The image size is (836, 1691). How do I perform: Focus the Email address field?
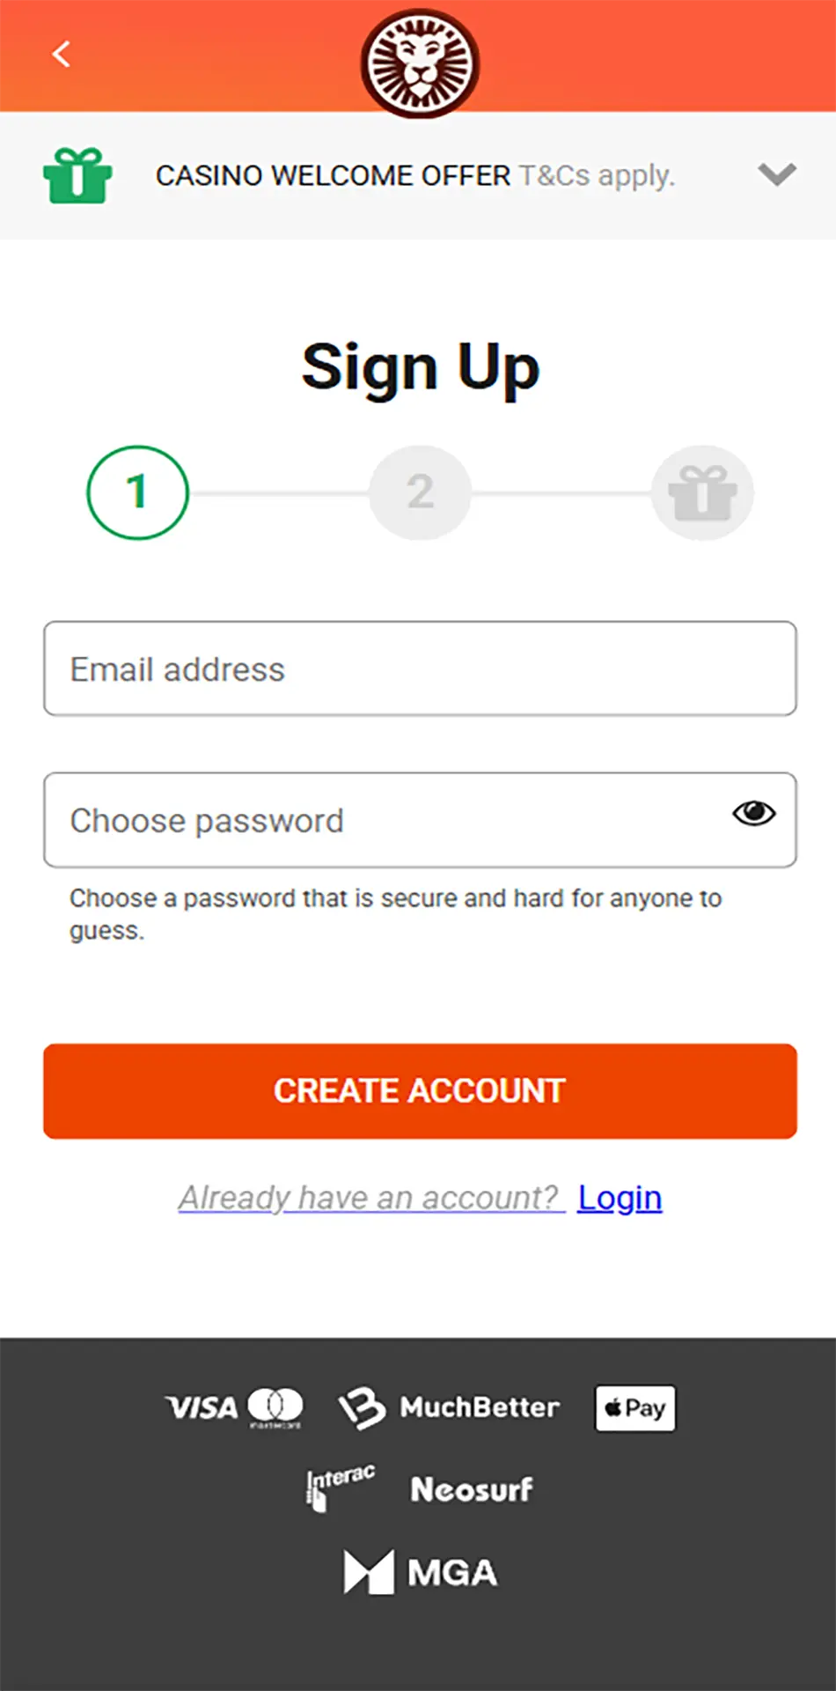(420, 669)
